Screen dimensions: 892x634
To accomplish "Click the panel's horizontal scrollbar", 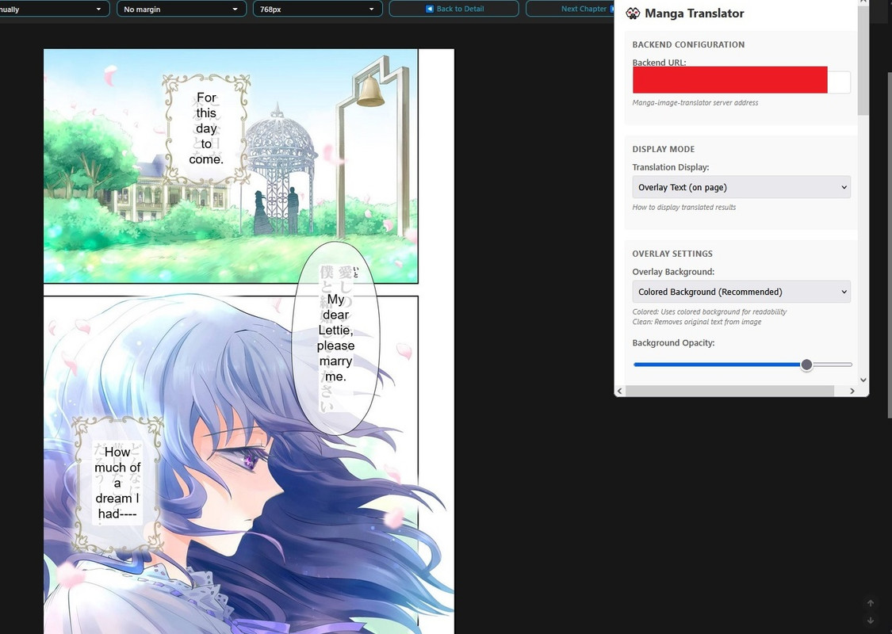I will coord(730,391).
